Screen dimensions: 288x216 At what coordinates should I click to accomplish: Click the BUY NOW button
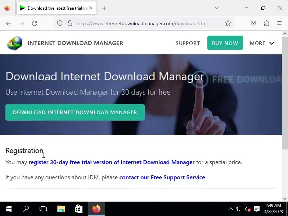click(x=225, y=43)
